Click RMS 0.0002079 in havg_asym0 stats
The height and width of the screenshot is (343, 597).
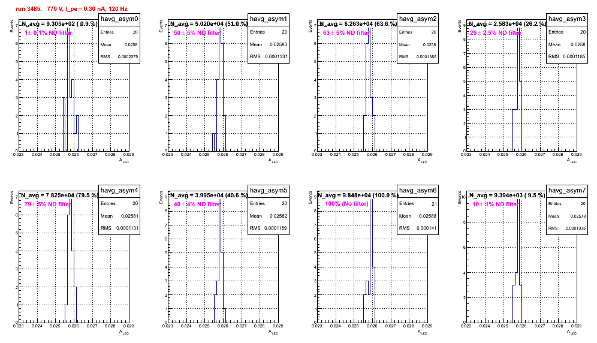click(119, 57)
